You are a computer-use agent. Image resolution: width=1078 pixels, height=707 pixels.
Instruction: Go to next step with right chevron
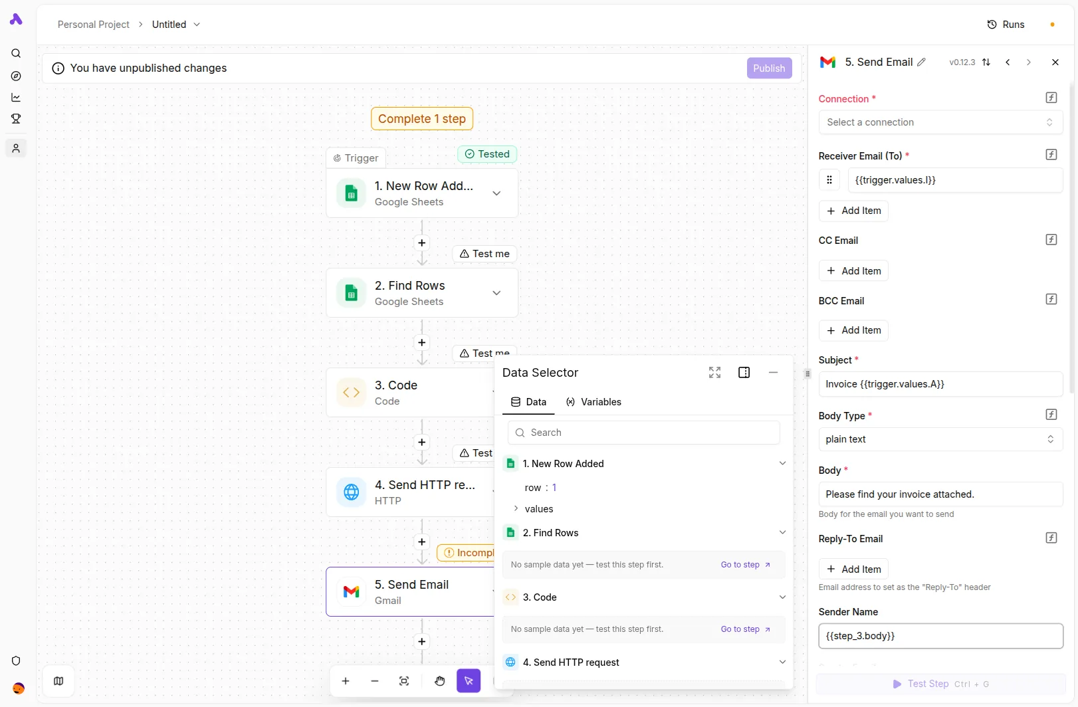tap(1029, 62)
